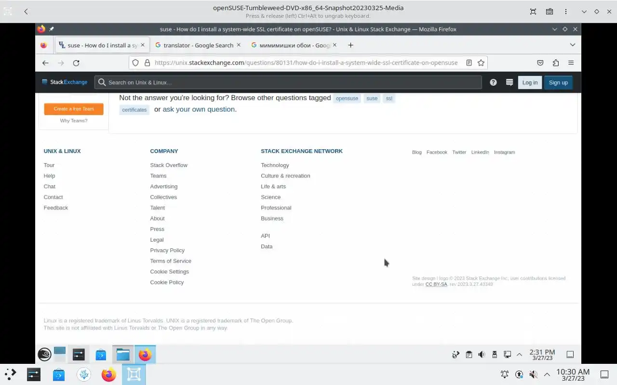The height and width of the screenshot is (385, 617).
Task: Open guest Dolphin file manager
Action: pos(123,355)
